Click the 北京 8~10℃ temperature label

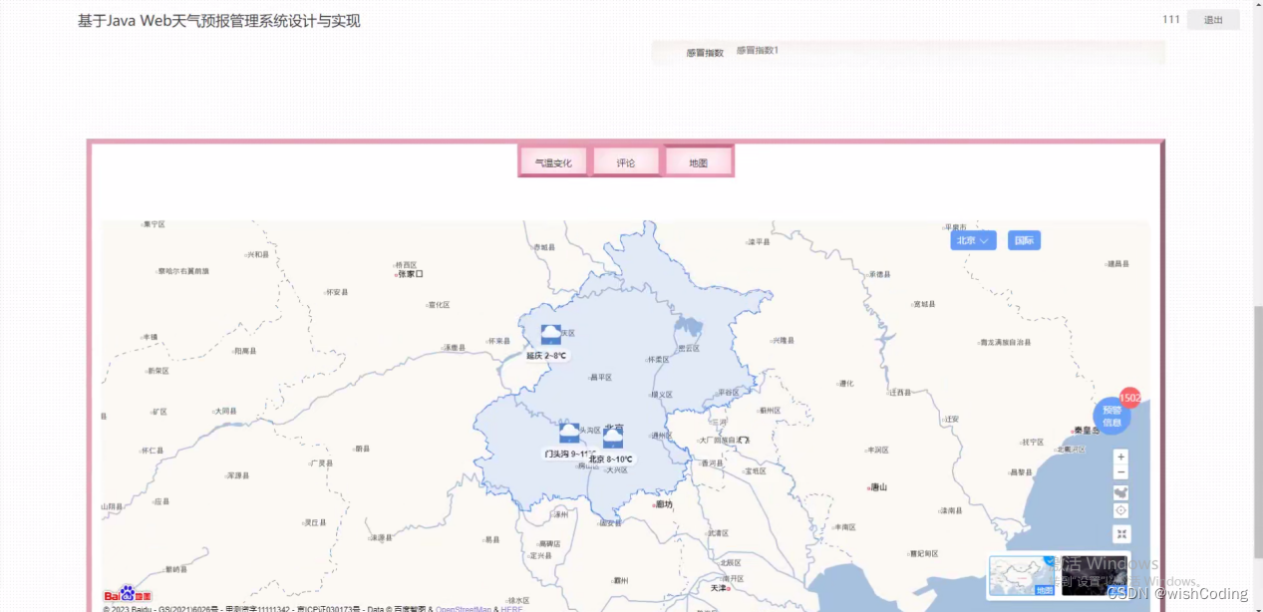[x=611, y=459]
